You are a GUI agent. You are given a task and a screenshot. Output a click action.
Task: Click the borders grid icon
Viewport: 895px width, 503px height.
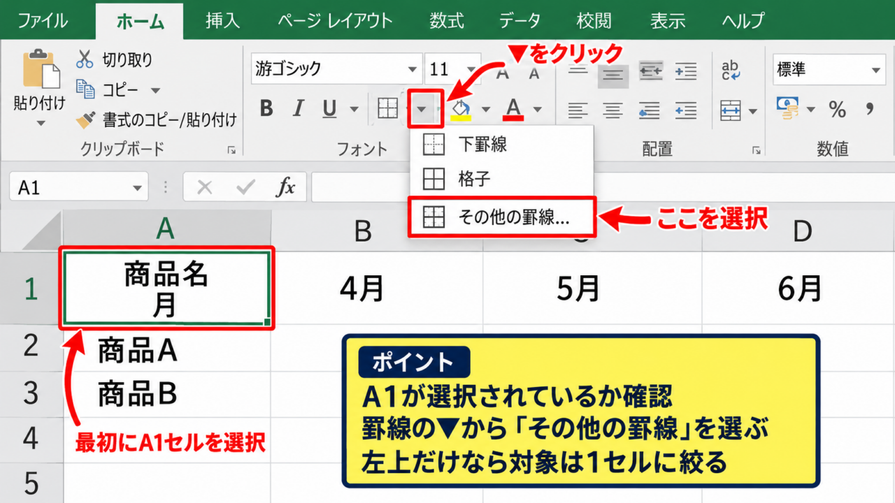(x=387, y=108)
